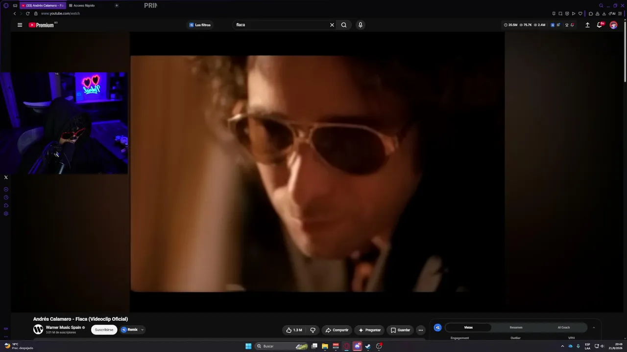This screenshot has height=352, width=627.
Task: Switch to the Resumen tab
Action: pos(516,328)
